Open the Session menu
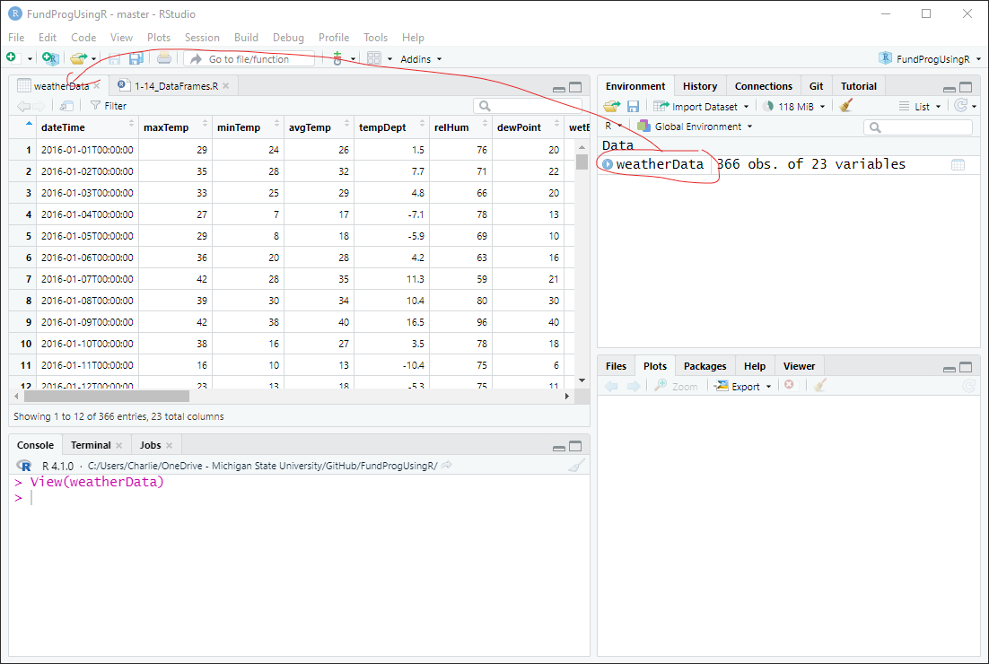Image resolution: width=989 pixels, height=664 pixels. [202, 37]
